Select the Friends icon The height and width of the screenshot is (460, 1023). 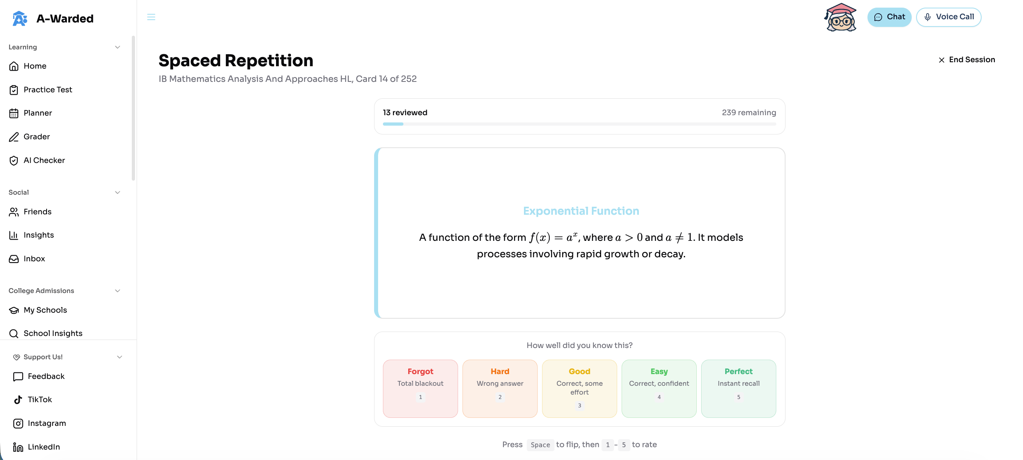[14, 212]
